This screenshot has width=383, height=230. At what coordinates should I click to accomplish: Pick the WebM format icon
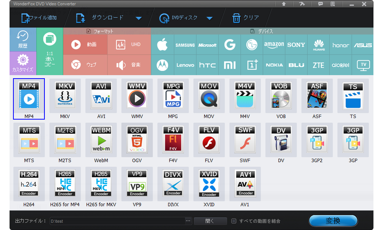[x=101, y=140]
